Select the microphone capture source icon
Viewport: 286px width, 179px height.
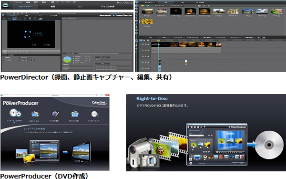tap(30, 19)
